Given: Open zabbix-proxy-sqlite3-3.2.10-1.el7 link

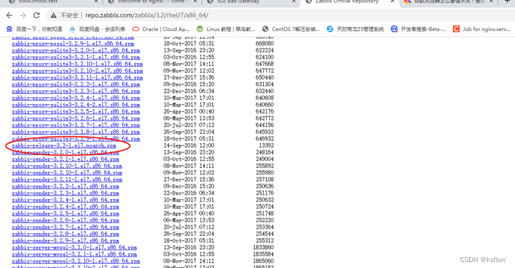Looking at the screenshot, I should [77, 64].
